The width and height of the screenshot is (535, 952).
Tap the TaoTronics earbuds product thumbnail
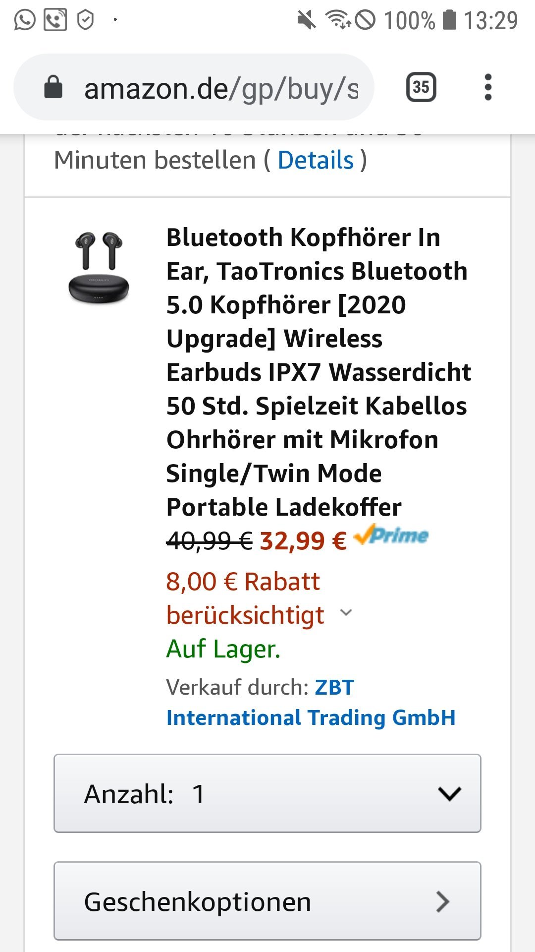click(x=99, y=267)
